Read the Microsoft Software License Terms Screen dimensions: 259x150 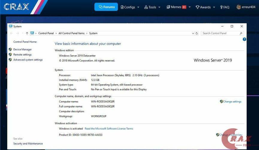pyautogui.click(x=109, y=128)
